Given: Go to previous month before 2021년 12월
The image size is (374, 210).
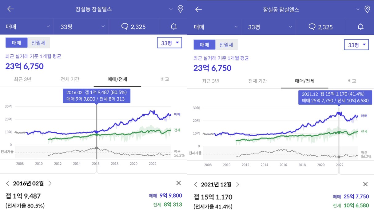Looking at the screenshot, I should click(x=196, y=185).
